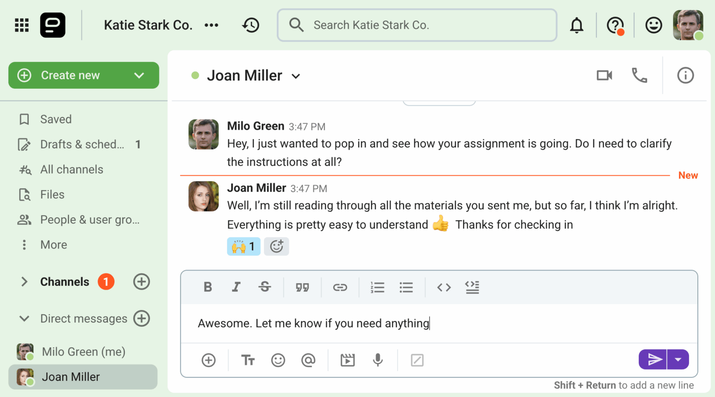The width and height of the screenshot is (715, 397).
Task: Click the Search Katie Stark Co. field
Action: [417, 25]
